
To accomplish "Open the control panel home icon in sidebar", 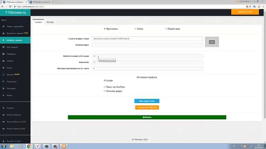I will tap(3, 26).
